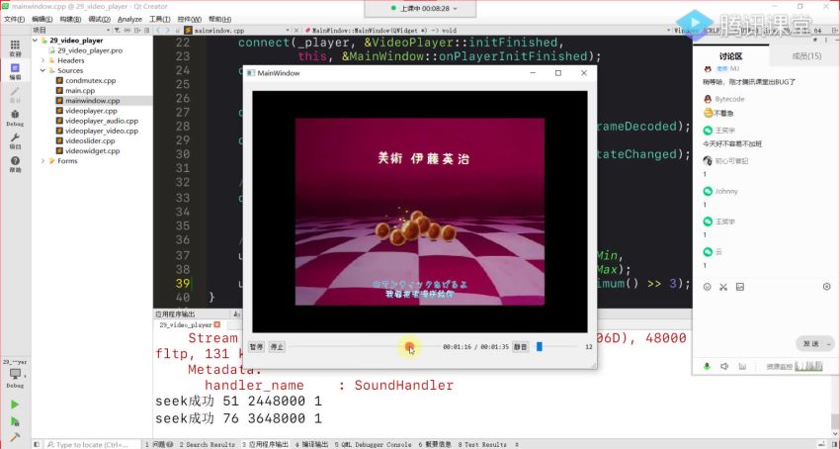Open the Help menu in menu bar
The width and height of the screenshot is (840, 449).
coord(219,19)
